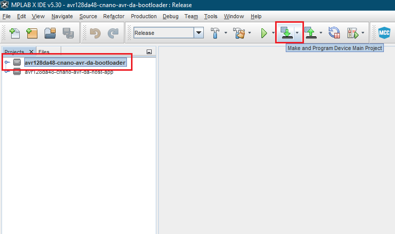Screen dimensions: 395x234
Task: Open the Window menu
Action: [234, 16]
